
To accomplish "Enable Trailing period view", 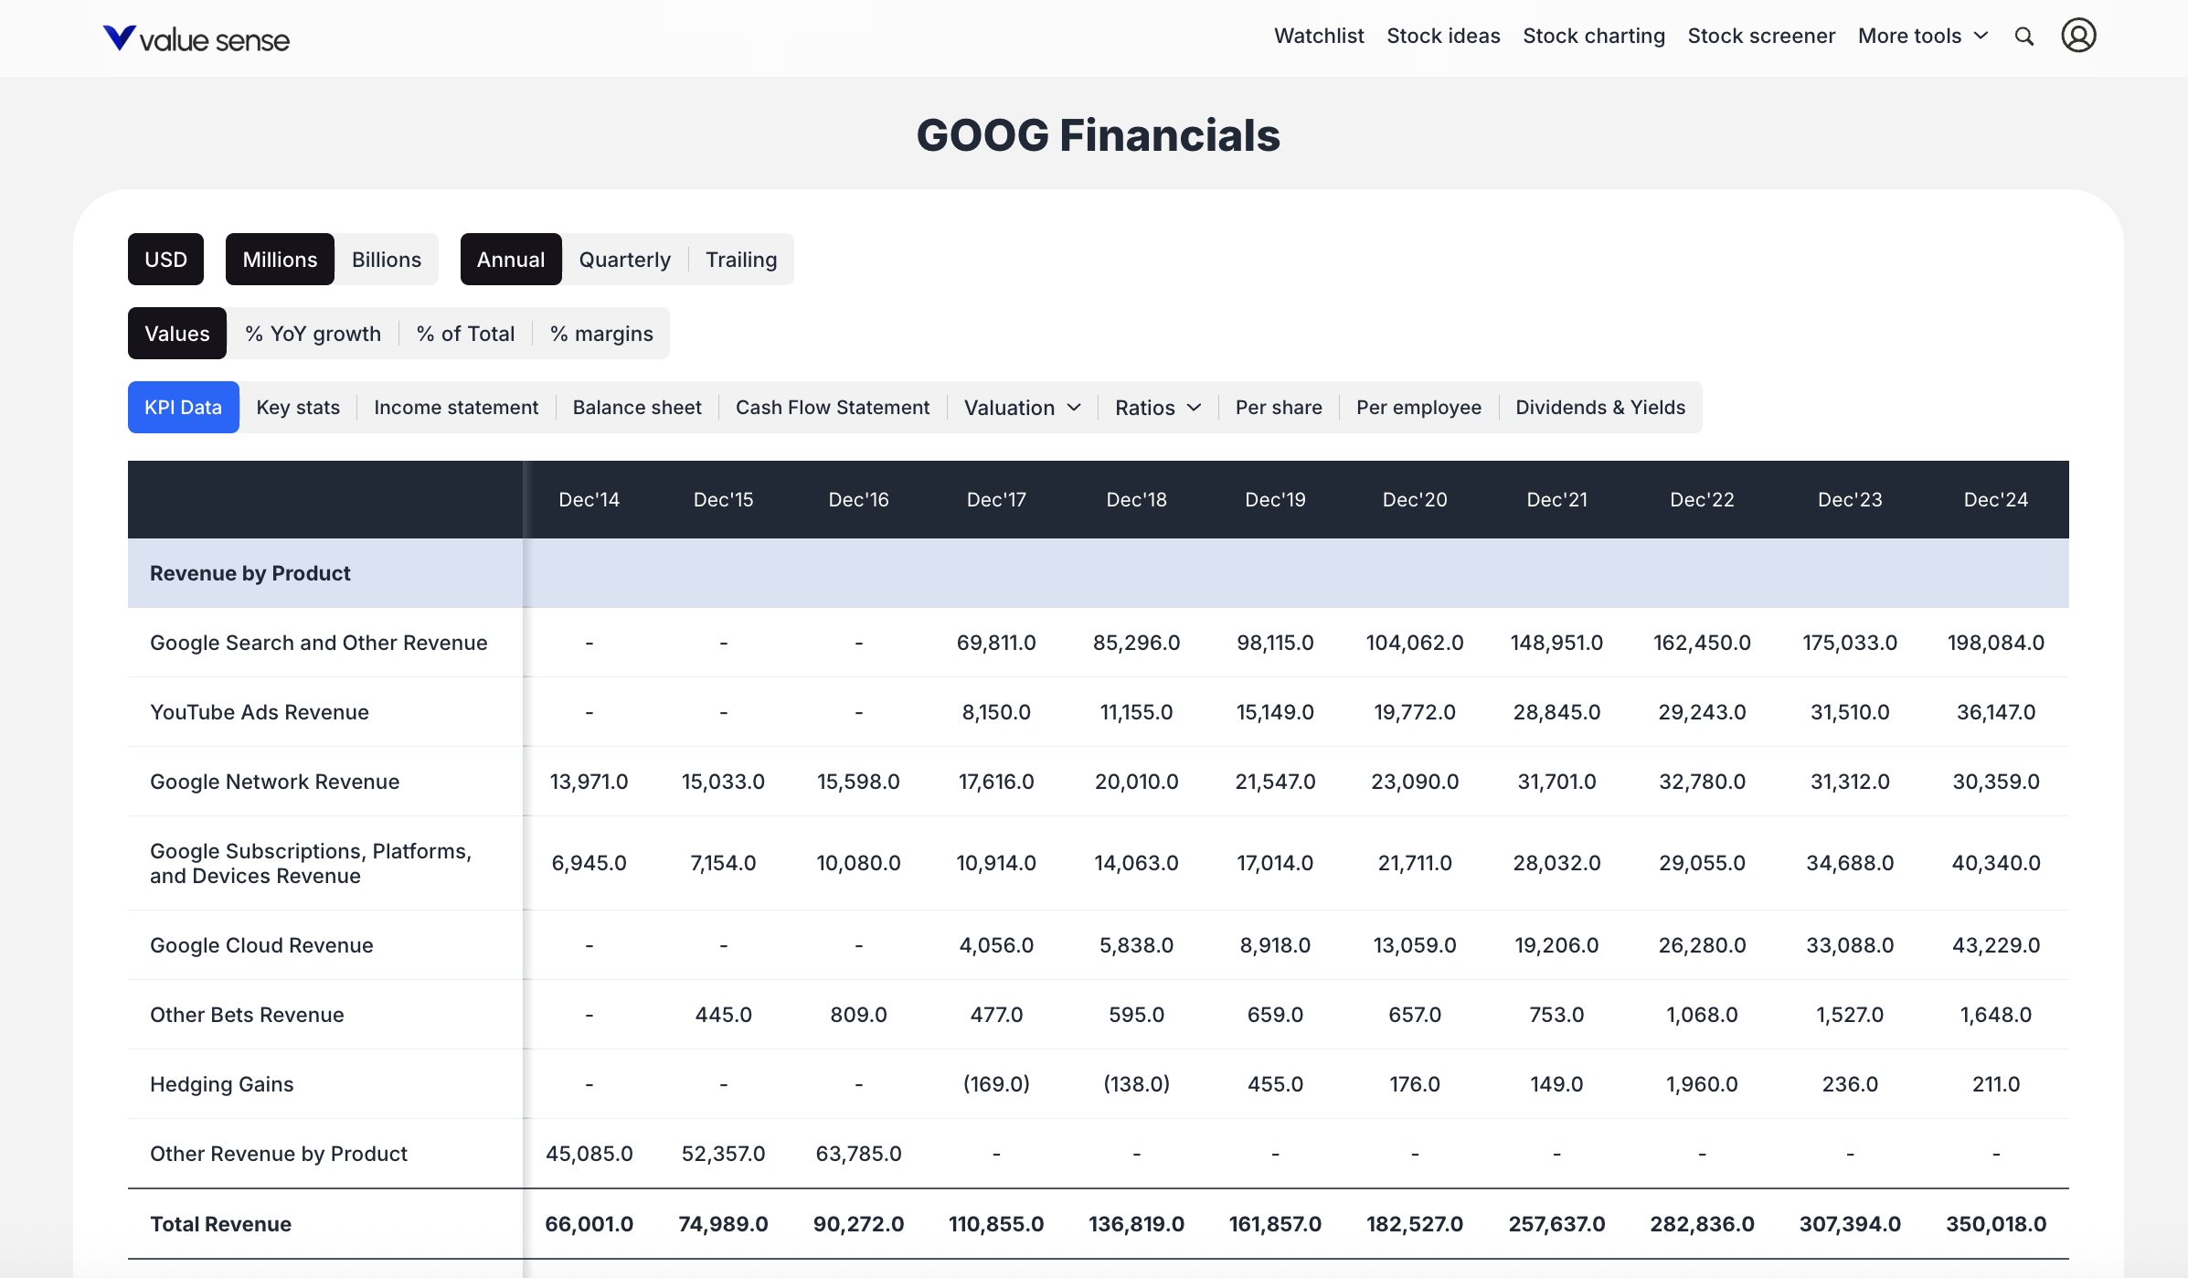I will pos(740,259).
